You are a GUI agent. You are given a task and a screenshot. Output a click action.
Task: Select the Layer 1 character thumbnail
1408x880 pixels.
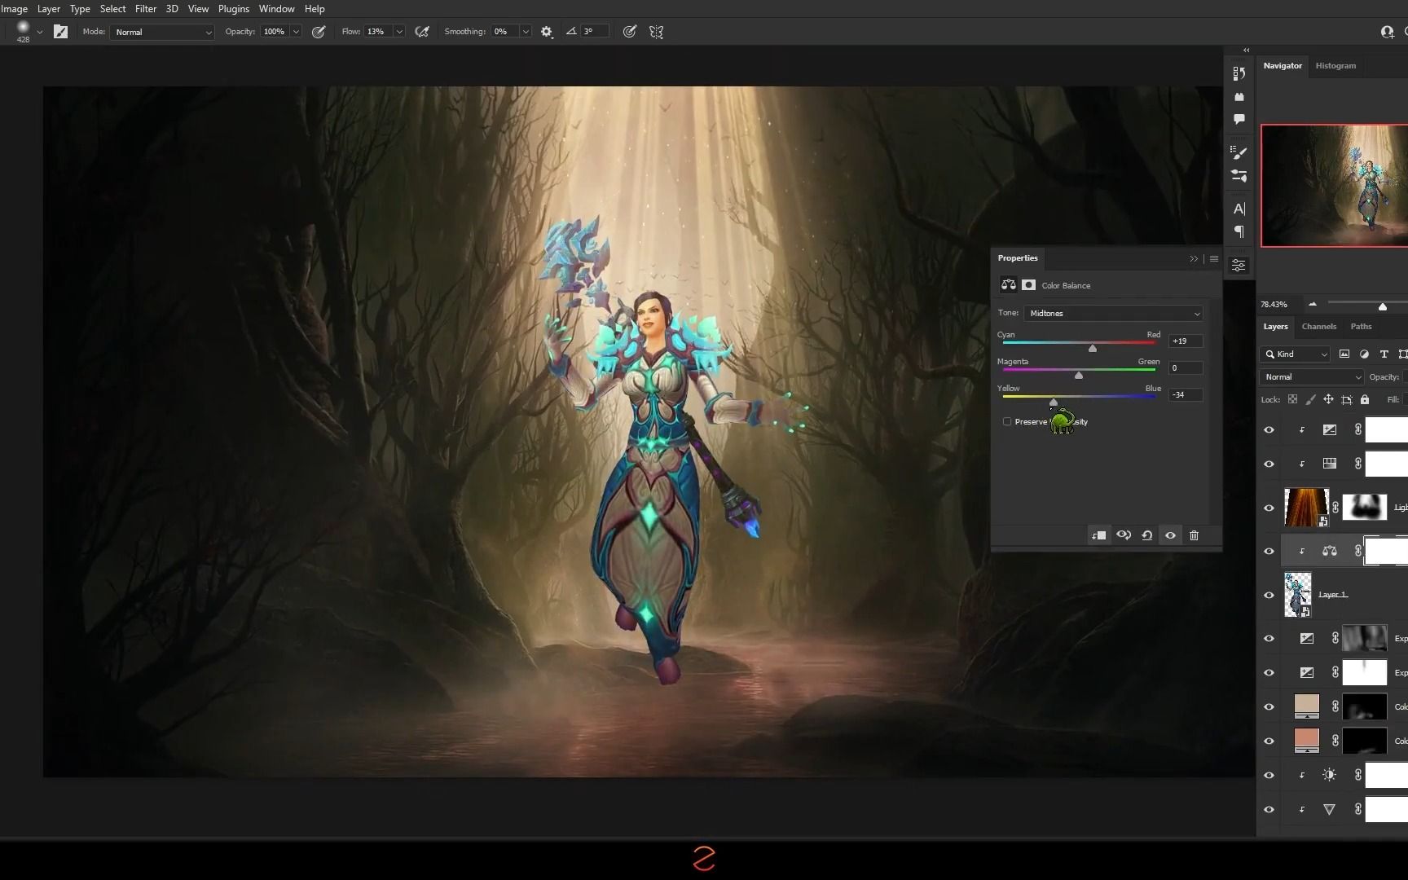point(1298,595)
